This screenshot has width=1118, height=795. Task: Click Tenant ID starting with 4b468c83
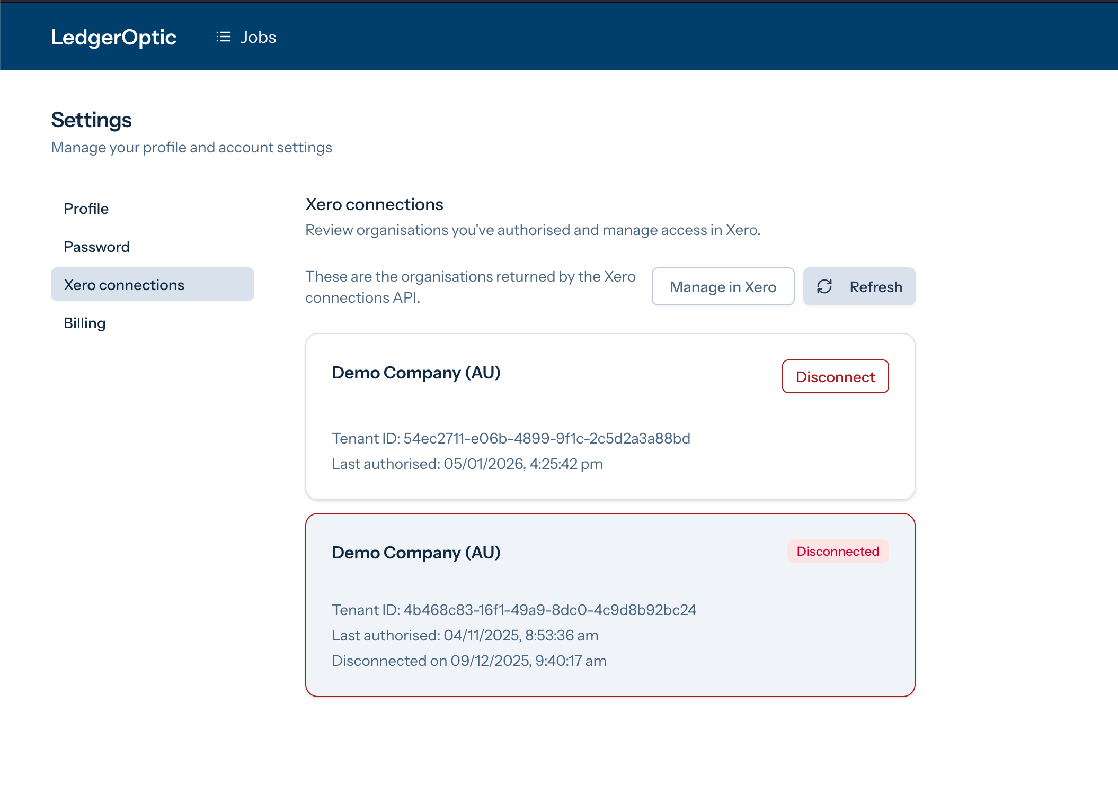(x=513, y=610)
